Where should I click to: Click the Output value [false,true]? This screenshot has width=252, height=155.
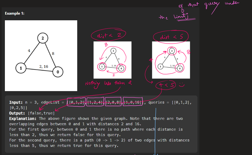pos(41,113)
